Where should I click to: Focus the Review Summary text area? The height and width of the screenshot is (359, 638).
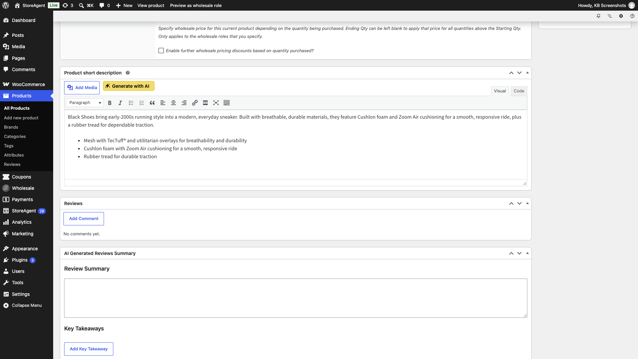[296, 298]
